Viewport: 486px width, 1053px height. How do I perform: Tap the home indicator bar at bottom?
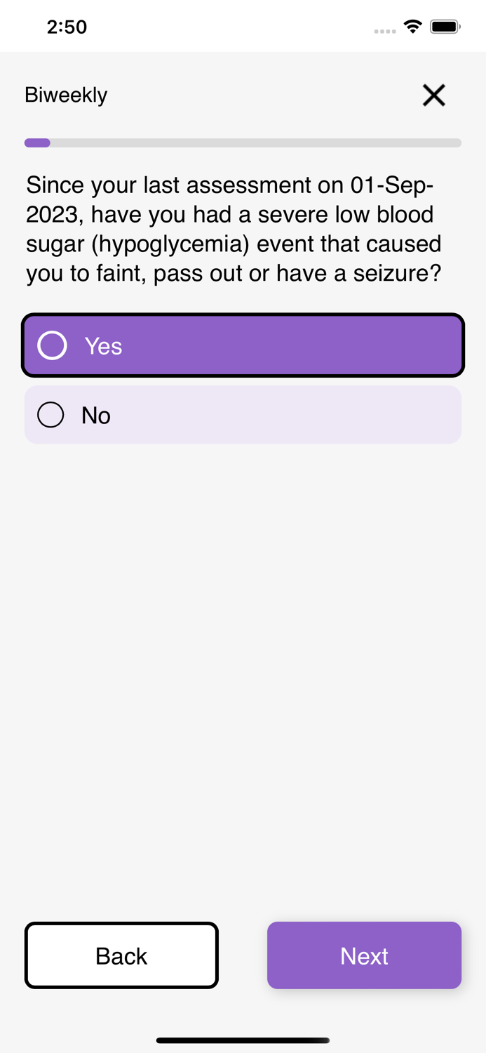[243, 1040]
